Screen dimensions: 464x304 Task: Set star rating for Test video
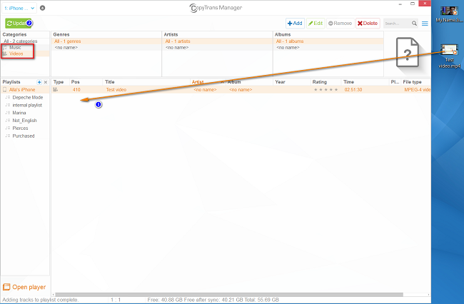click(x=326, y=90)
